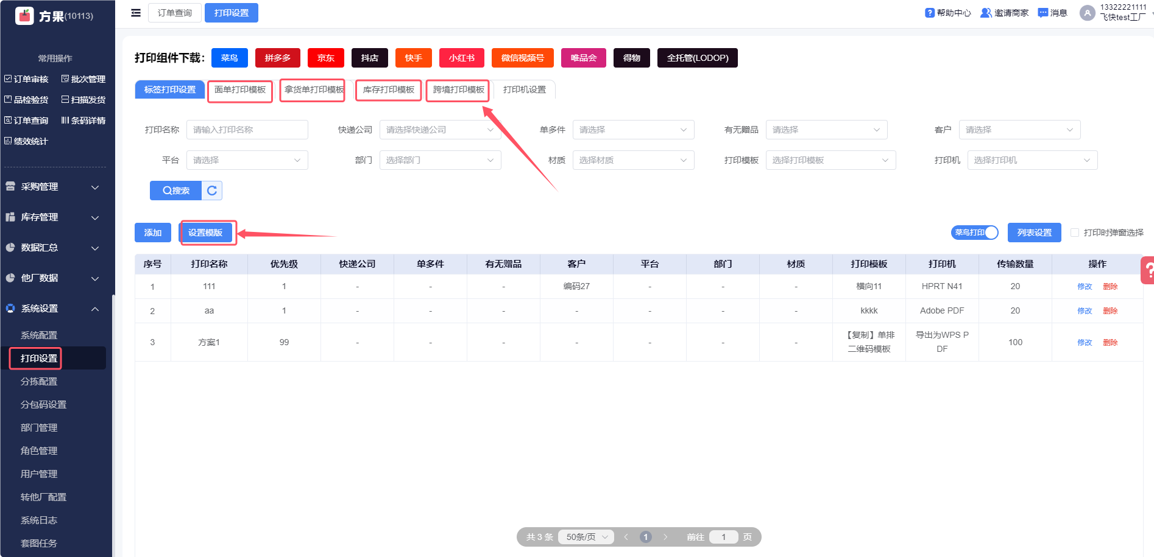1154x557 pixels.
Task: Open 材质 filter dropdown
Action: (x=633, y=160)
